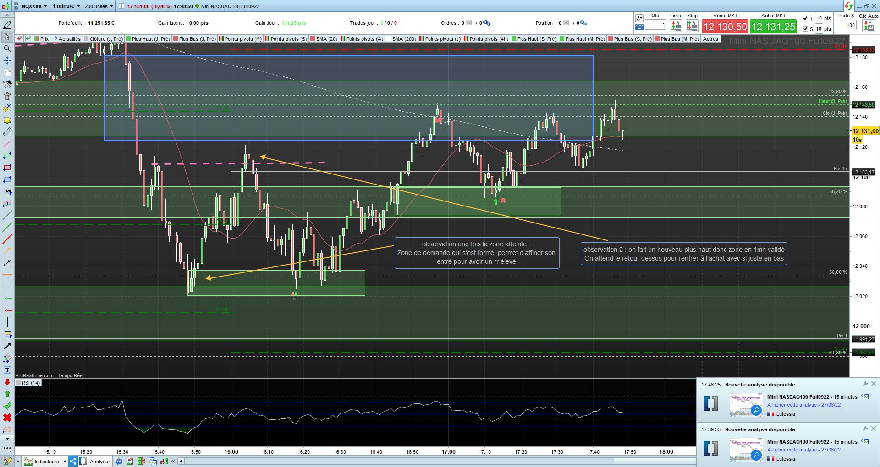The height and width of the screenshot is (467, 880).
Task: Select the red trend line tool
Action: (x=7, y=239)
